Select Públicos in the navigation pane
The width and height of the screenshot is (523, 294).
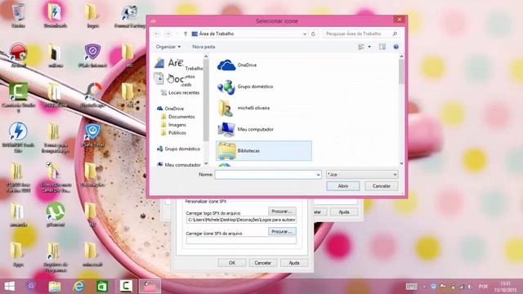173,132
